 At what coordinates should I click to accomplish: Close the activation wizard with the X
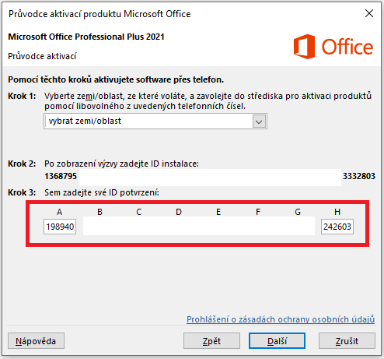tap(369, 13)
